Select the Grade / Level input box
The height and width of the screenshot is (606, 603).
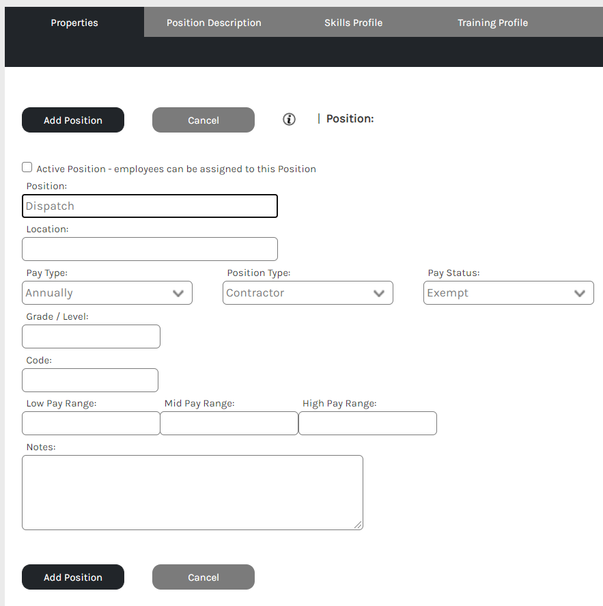tap(91, 337)
